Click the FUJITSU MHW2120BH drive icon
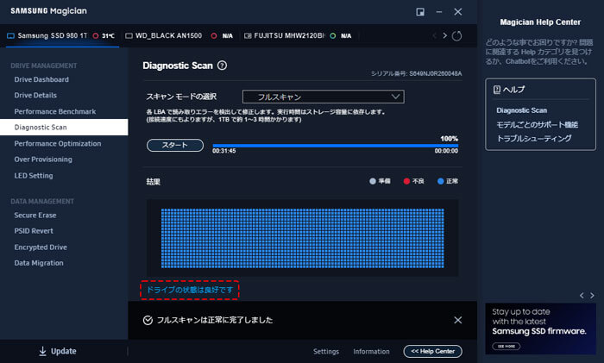 point(248,36)
